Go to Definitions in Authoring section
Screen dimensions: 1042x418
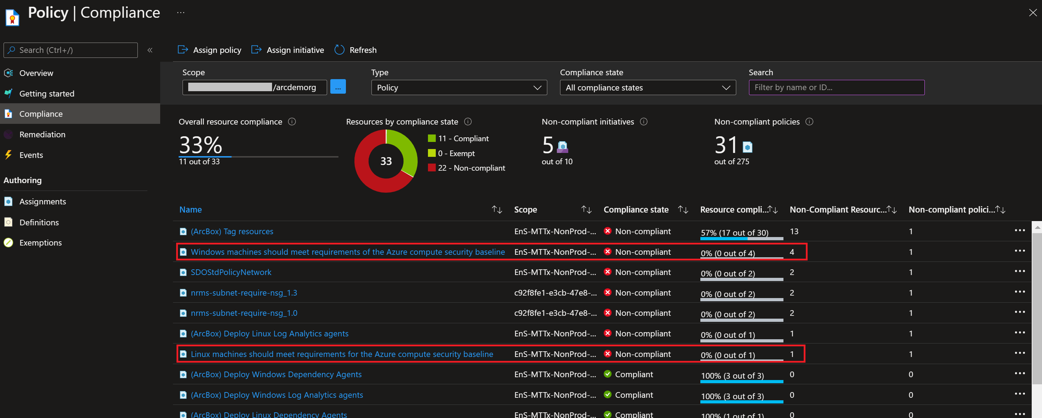[39, 222]
